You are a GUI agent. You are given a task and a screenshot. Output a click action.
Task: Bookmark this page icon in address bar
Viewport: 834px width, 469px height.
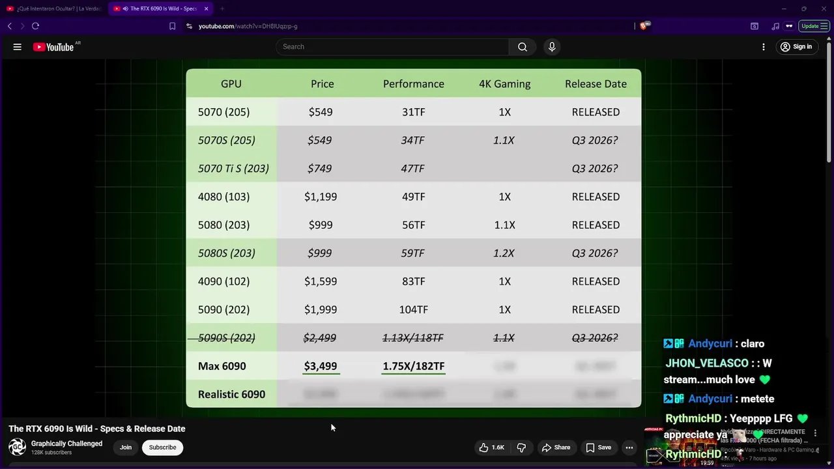[x=172, y=26]
